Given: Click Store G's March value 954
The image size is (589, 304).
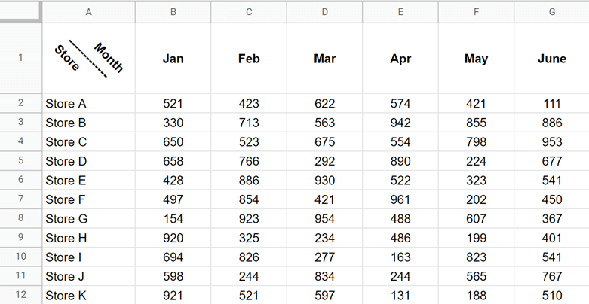Looking at the screenshot, I should [x=324, y=218].
